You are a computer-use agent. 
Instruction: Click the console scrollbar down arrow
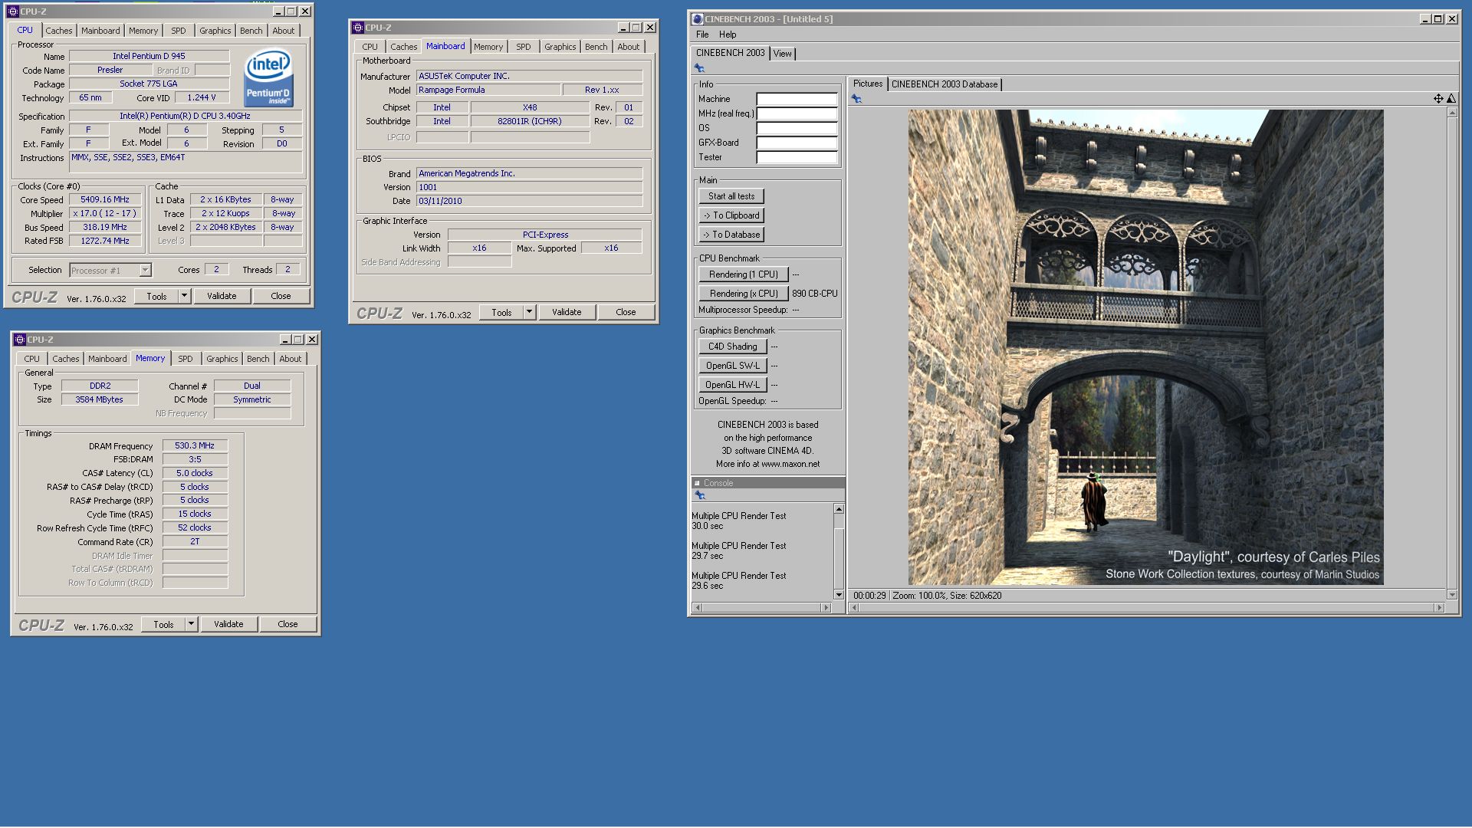839,595
